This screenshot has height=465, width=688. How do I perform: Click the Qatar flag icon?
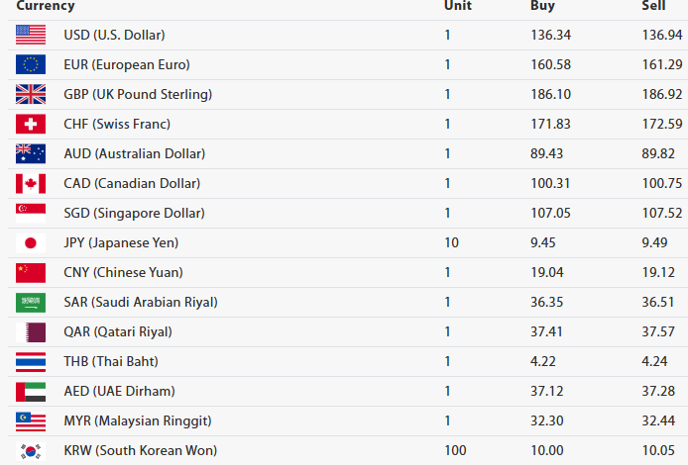pyautogui.click(x=31, y=332)
